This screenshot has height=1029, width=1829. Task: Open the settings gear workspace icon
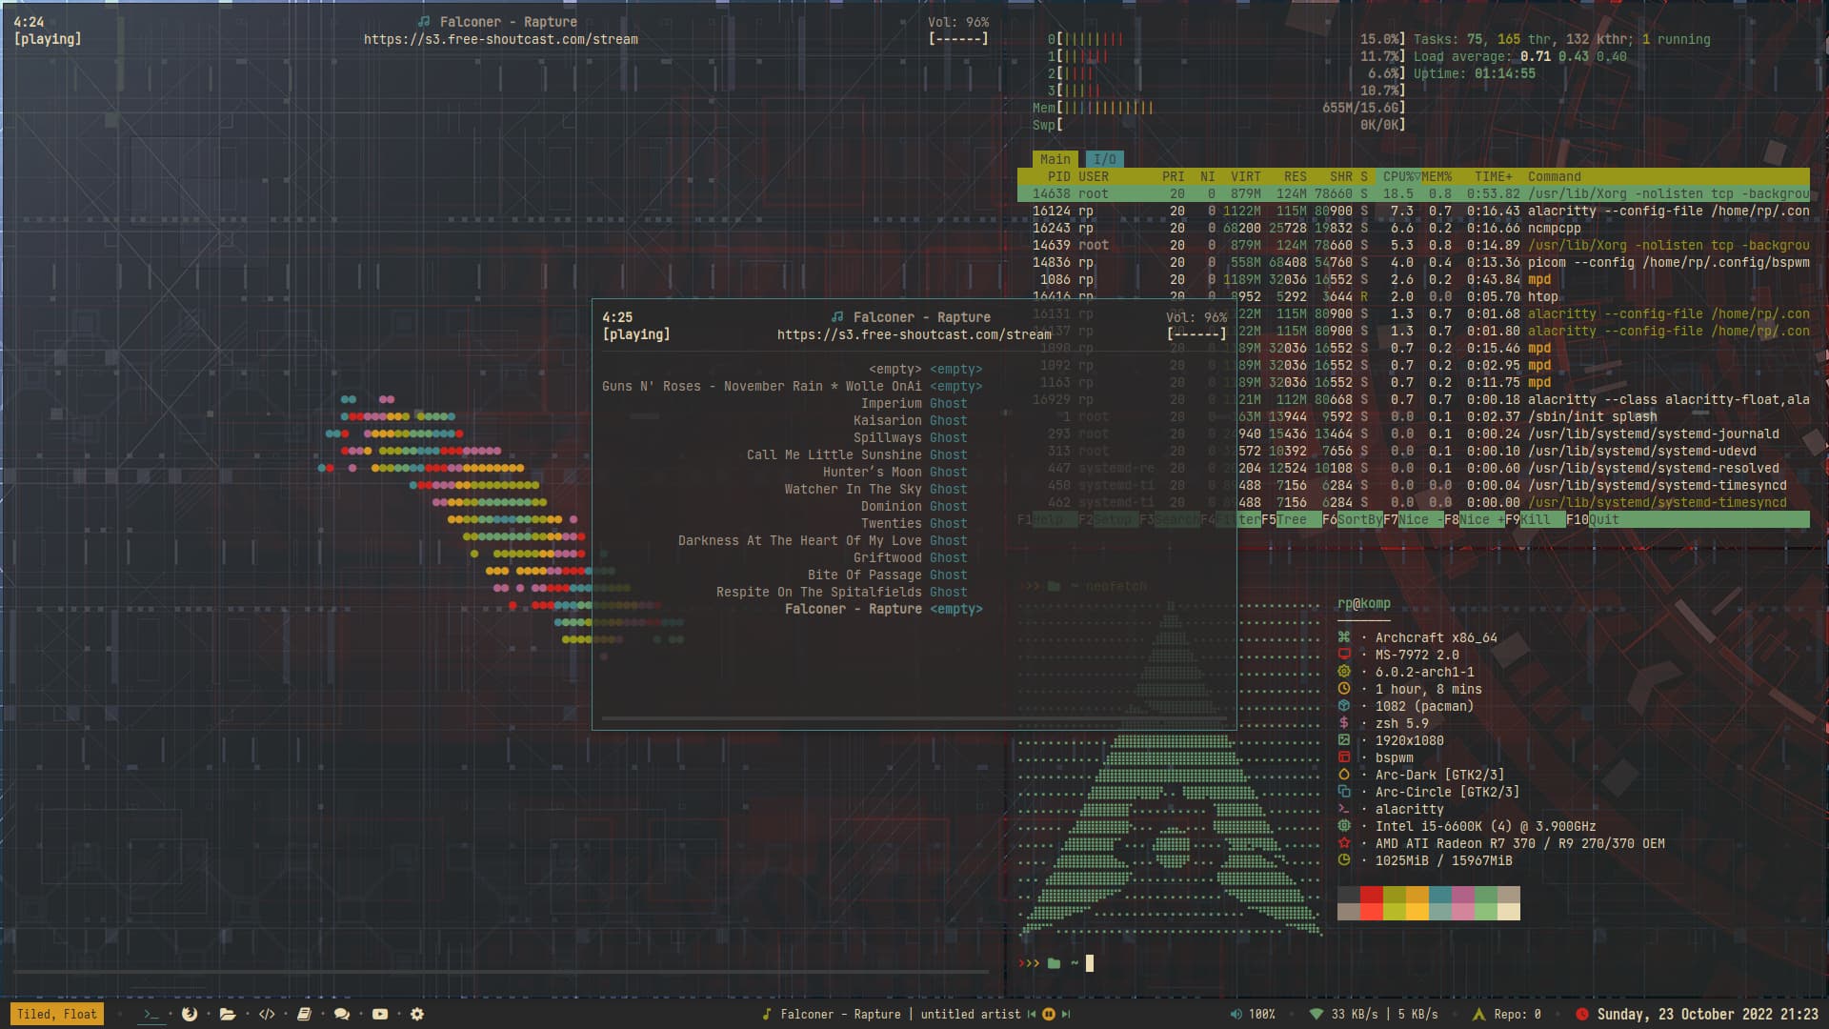pyautogui.click(x=417, y=1014)
